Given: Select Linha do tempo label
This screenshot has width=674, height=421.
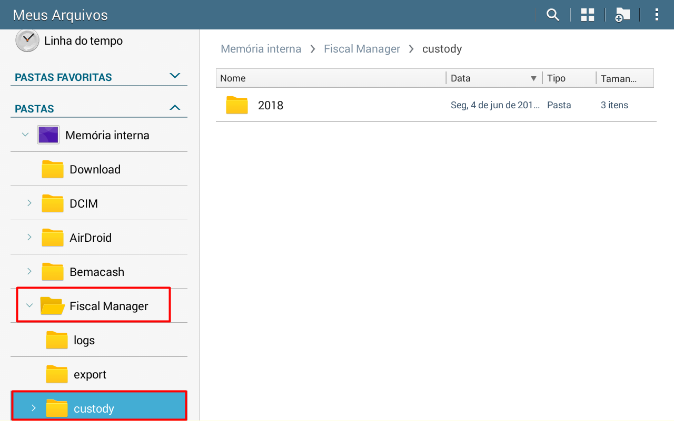Looking at the screenshot, I should pos(84,41).
